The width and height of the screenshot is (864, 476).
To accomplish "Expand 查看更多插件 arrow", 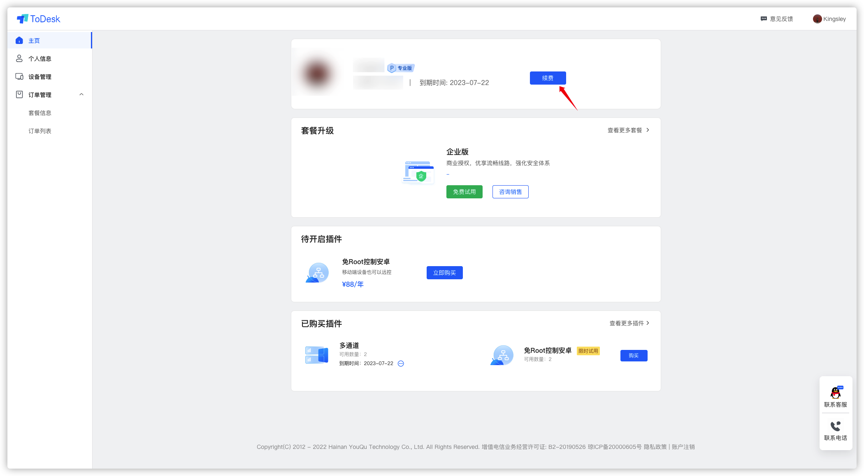I will click(x=648, y=323).
